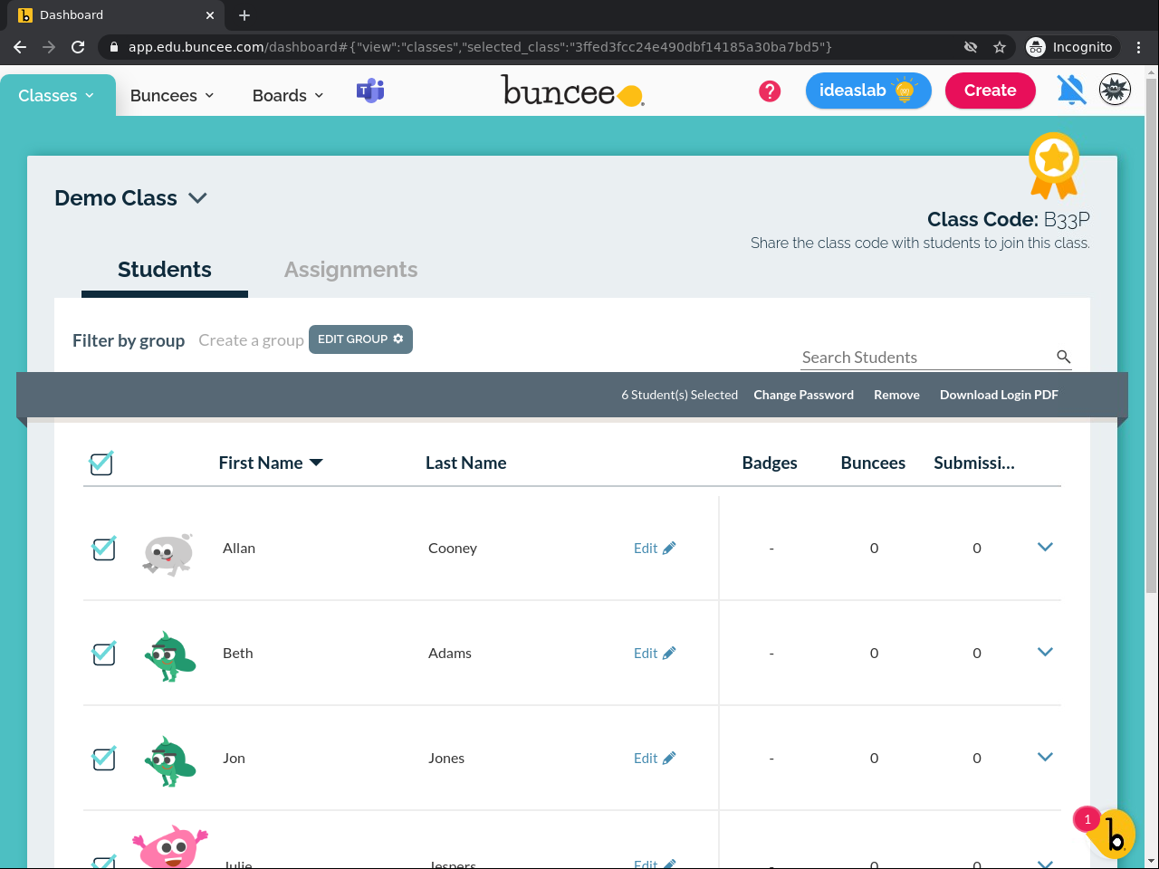Sort by First Name column
The height and width of the screenshot is (869, 1159).
point(271,463)
